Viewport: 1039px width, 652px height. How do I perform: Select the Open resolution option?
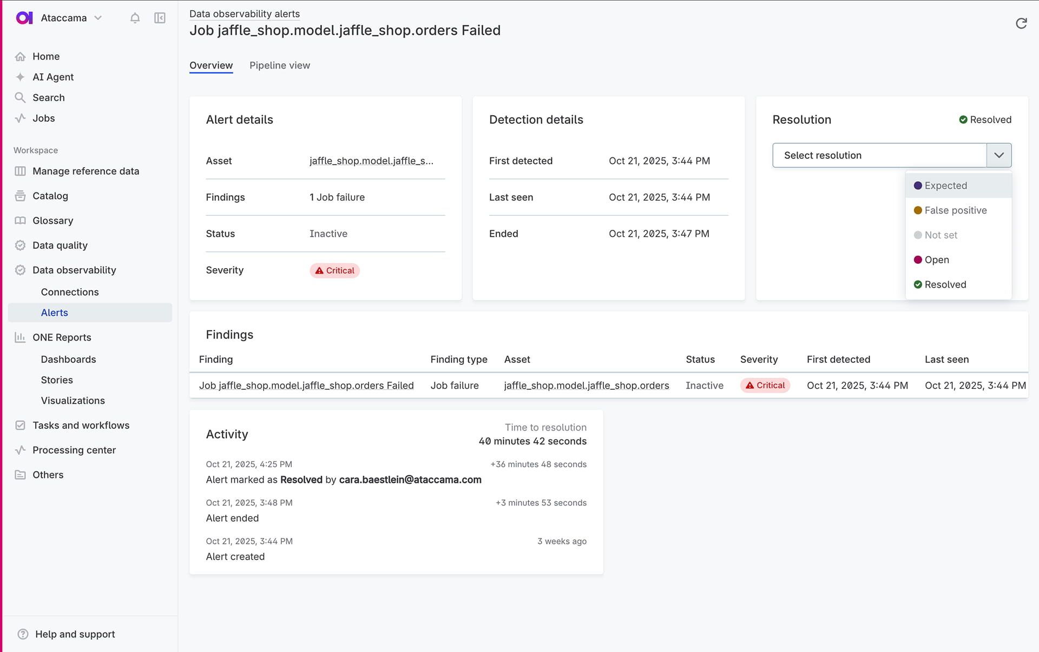click(936, 260)
